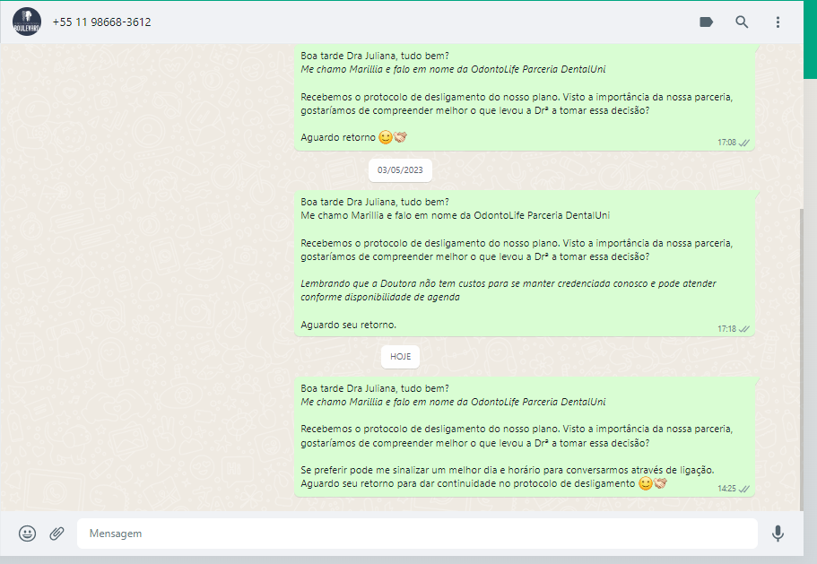Click 'Aguardo seu retorno para dar continuidade' line
The width and height of the screenshot is (817, 564).
[467, 483]
